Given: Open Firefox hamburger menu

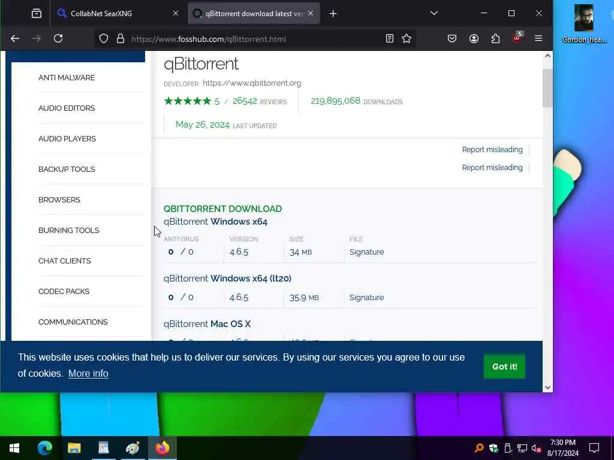Looking at the screenshot, I should click(x=538, y=38).
